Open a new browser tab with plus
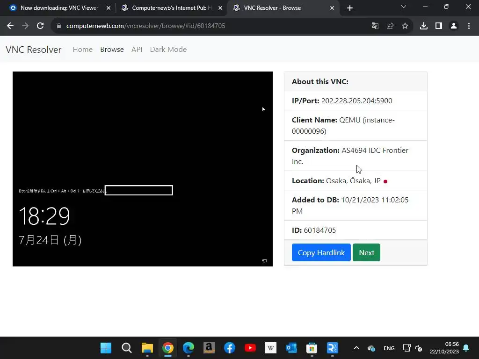 pyautogui.click(x=350, y=8)
